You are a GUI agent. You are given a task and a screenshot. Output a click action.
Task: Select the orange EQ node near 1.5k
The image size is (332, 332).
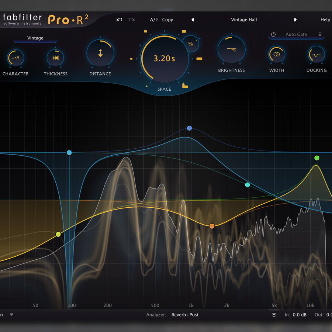pos(212,226)
